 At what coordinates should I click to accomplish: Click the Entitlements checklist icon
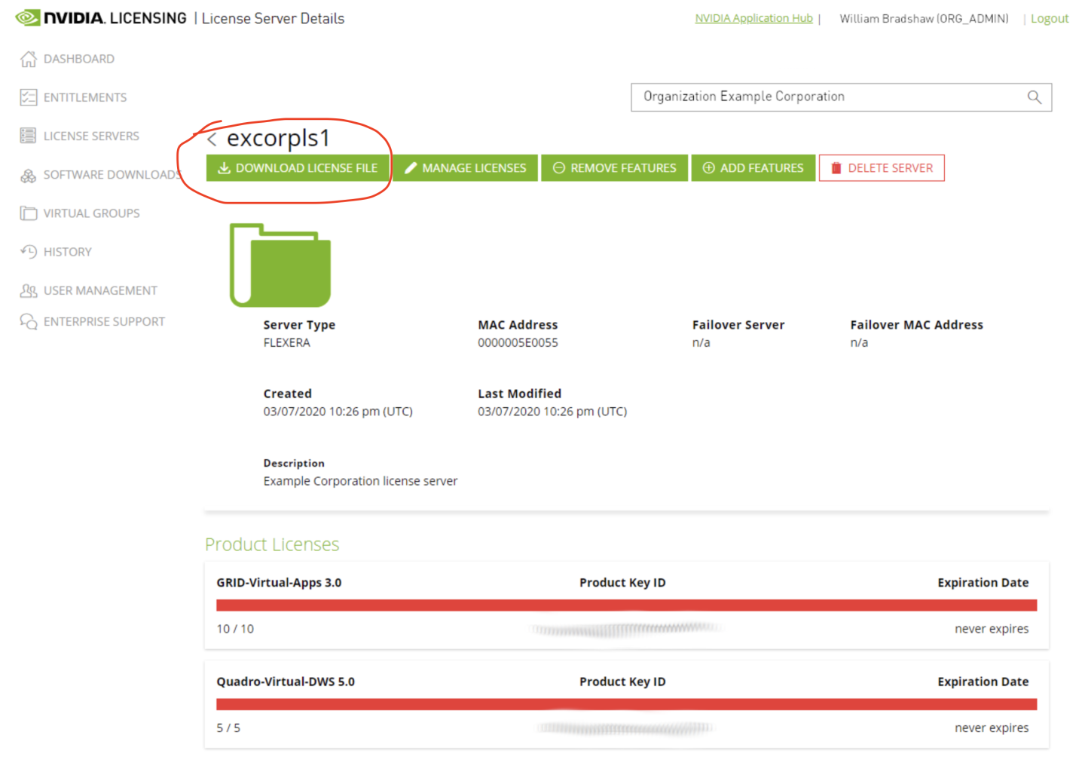pos(29,97)
